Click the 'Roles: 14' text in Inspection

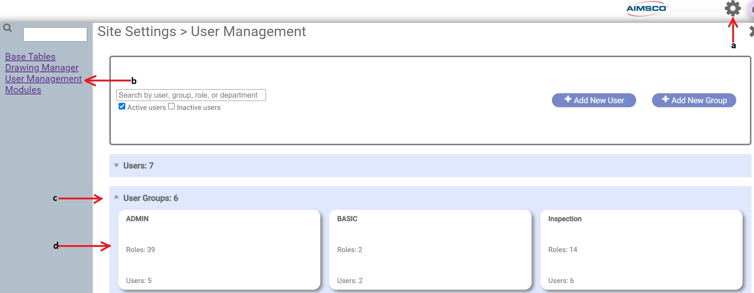(x=563, y=250)
